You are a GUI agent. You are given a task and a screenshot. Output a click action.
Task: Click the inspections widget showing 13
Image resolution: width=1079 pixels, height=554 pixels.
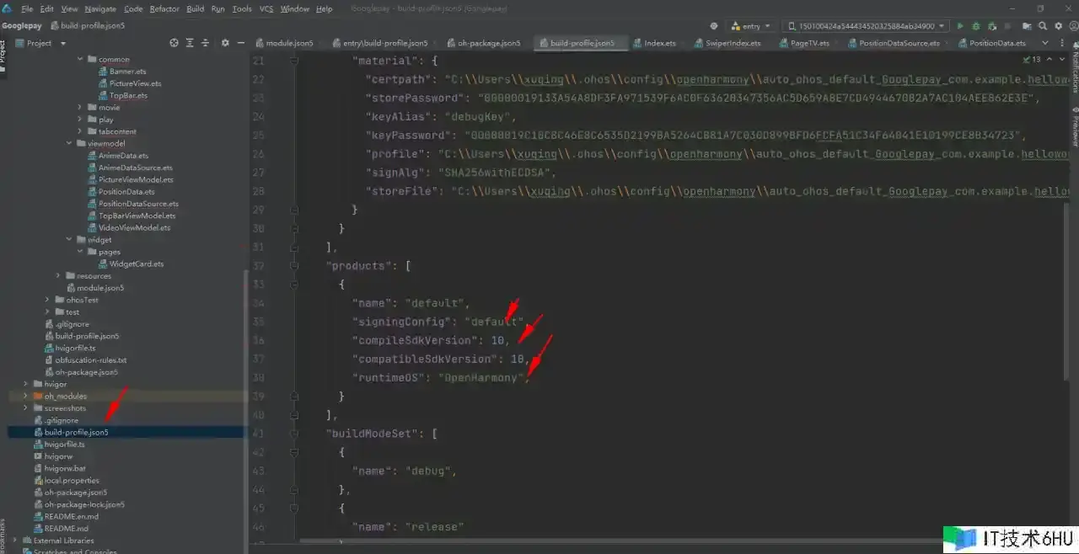point(1032,60)
